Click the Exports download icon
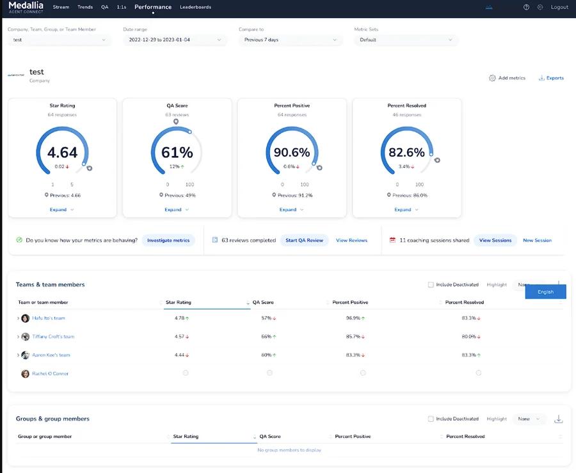The height and width of the screenshot is (473, 576). 541,78
